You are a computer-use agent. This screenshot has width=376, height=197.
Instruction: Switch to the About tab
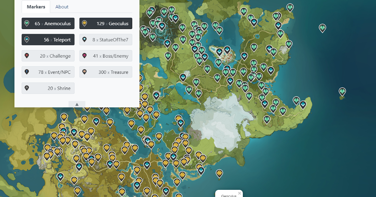(x=62, y=7)
